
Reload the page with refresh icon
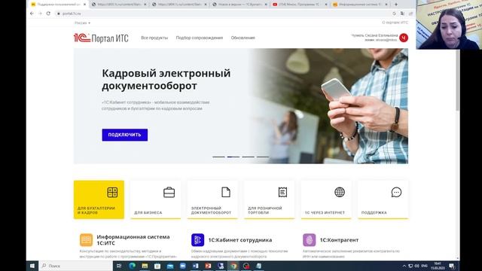48,14
